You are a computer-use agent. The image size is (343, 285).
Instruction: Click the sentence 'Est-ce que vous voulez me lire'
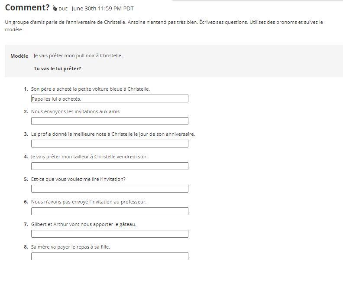click(x=78, y=179)
